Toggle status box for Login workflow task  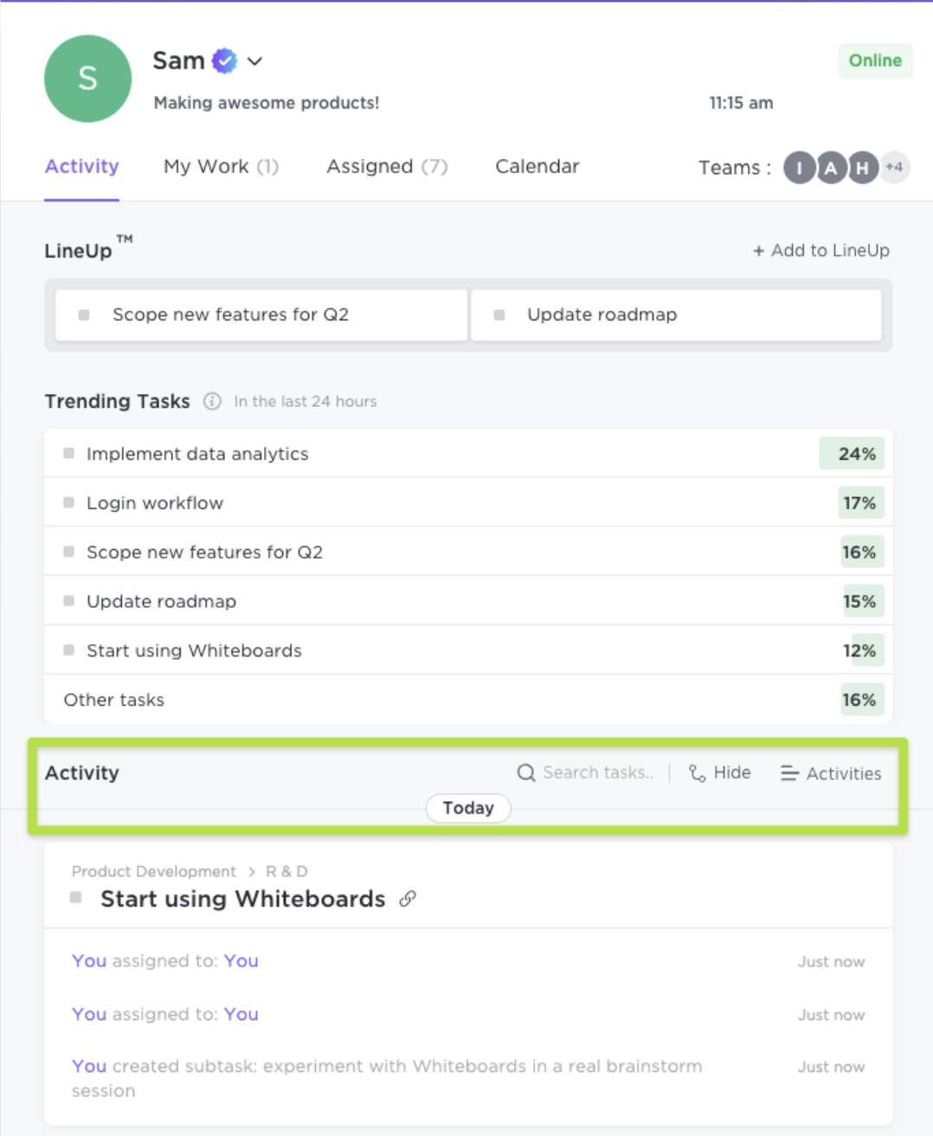tap(69, 502)
